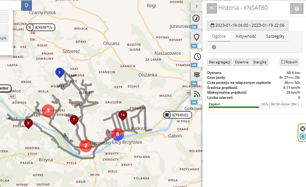The image size is (306, 187).
Task: Select Dzienna aggregation
Action: (242, 62)
